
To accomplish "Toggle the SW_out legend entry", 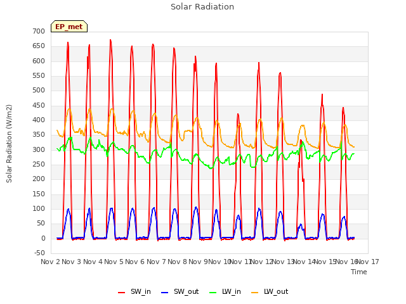I will 180,291.
